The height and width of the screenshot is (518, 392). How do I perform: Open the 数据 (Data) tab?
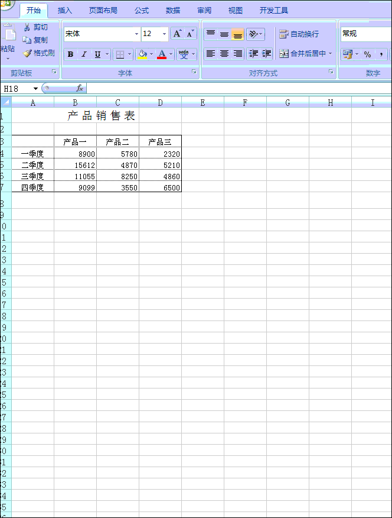point(173,10)
